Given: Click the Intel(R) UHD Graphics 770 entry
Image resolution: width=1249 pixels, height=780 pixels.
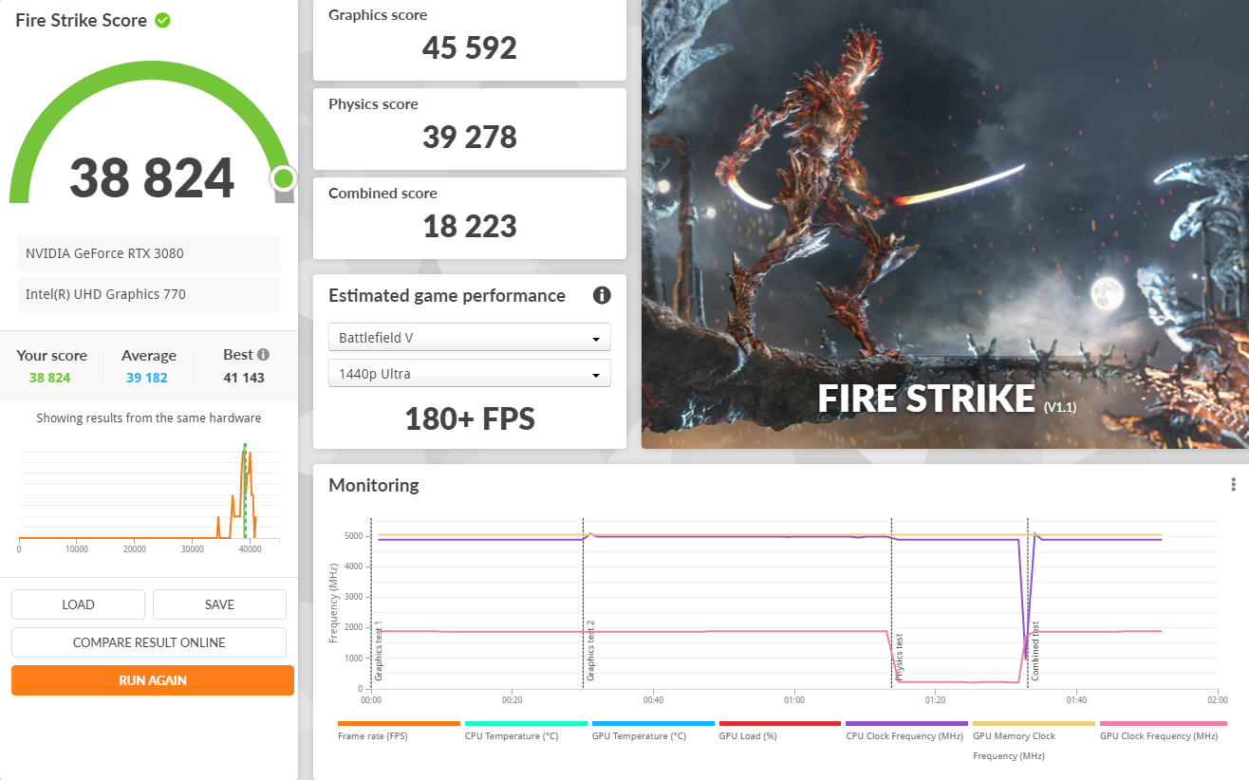Looking at the screenshot, I should (149, 294).
